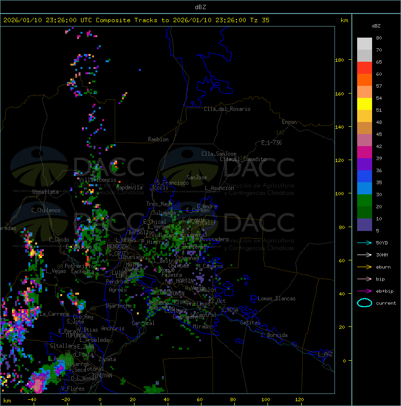Click the Agrelo map label
This screenshot has width=401, height=406.
118,290
